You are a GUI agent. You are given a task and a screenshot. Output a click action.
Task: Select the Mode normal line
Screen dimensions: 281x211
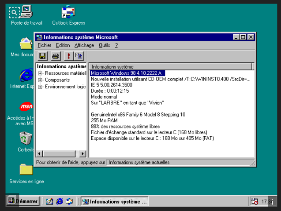[x=104, y=97]
